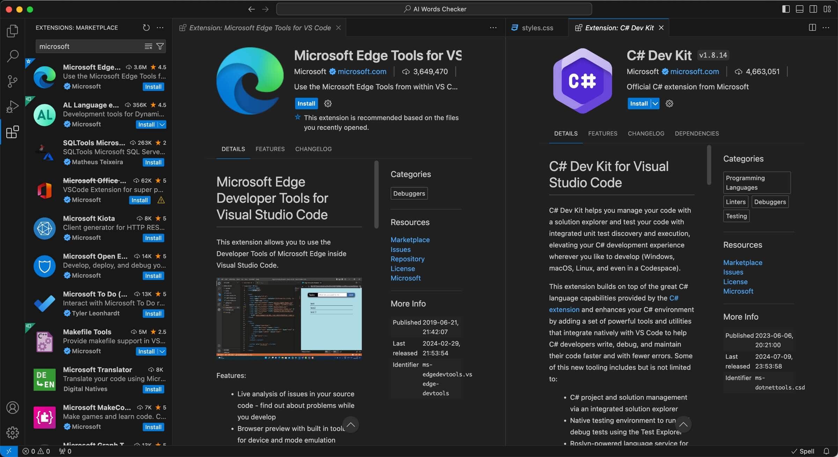Open the Explorer view in activity bar
The width and height of the screenshot is (838, 457).
(x=13, y=31)
